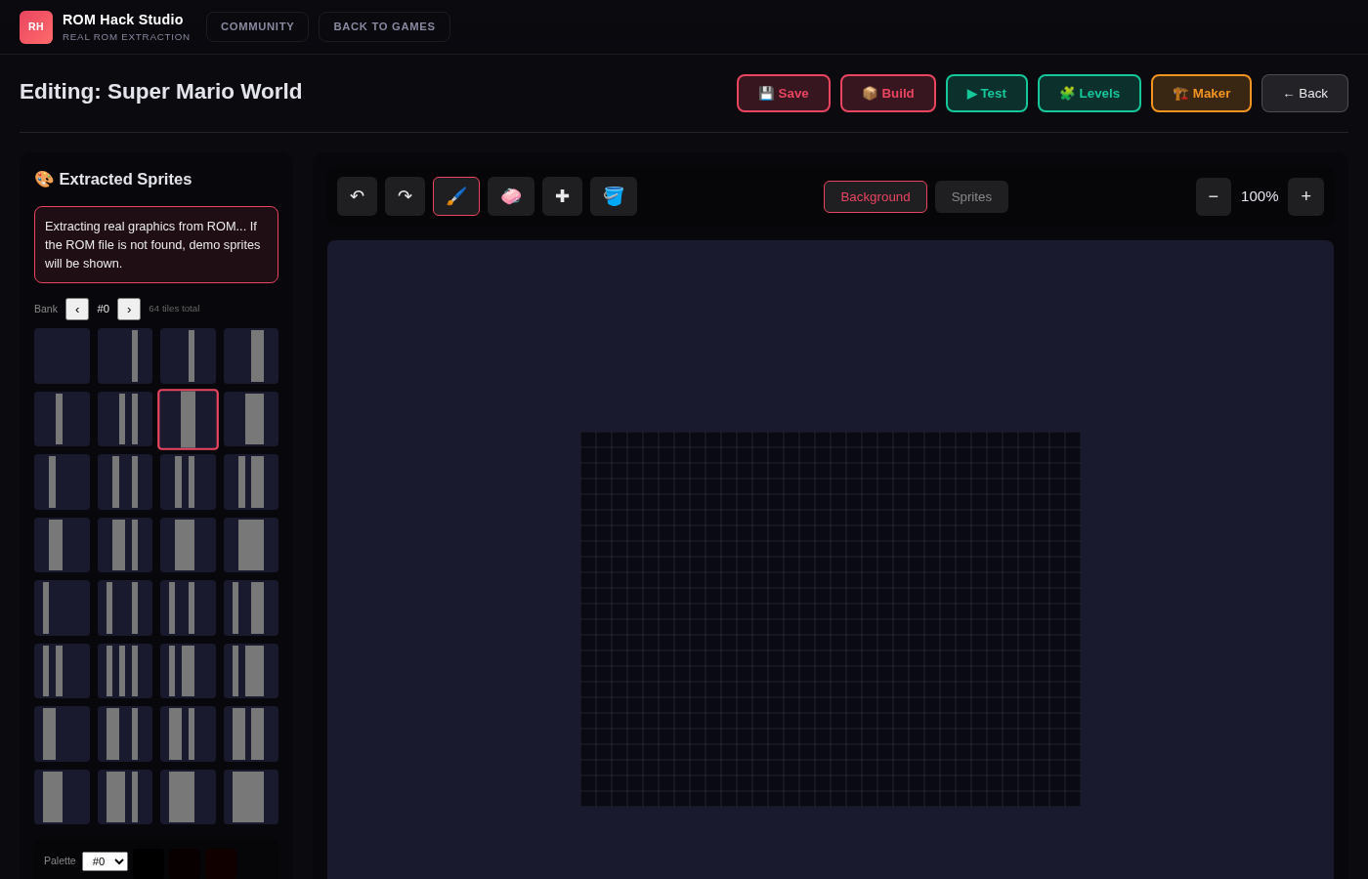Save the ROM hack project

click(x=784, y=93)
